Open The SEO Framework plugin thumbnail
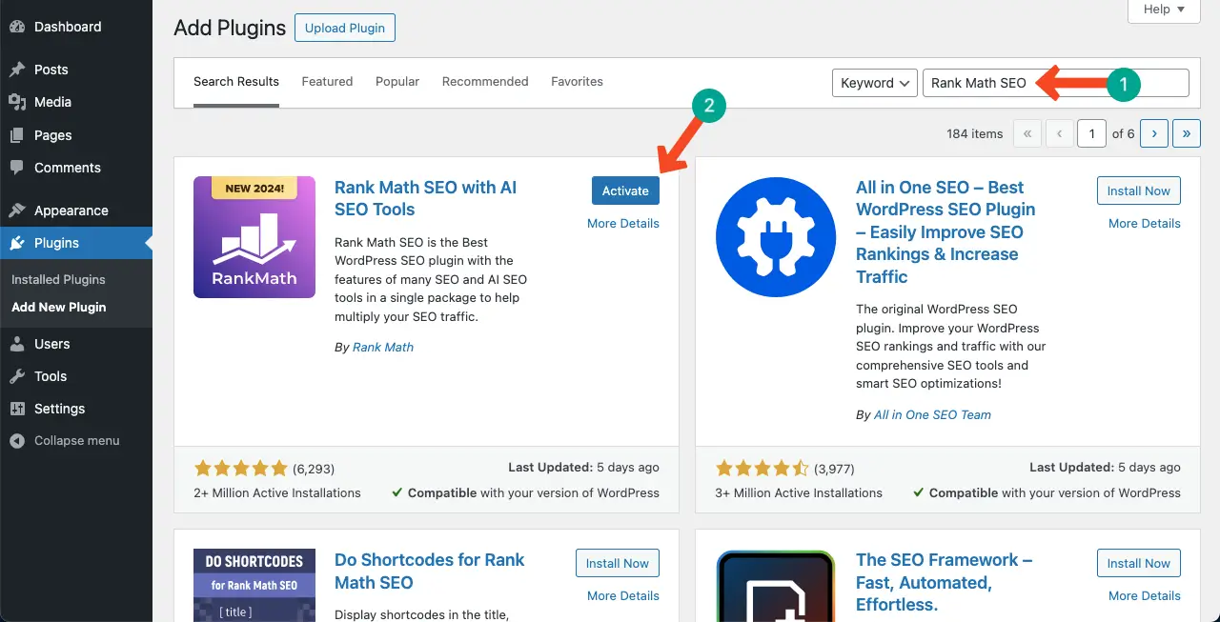Image resolution: width=1220 pixels, height=622 pixels. click(x=776, y=585)
